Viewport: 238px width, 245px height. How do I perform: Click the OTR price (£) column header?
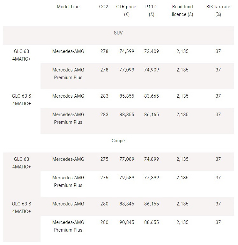(x=126, y=11)
